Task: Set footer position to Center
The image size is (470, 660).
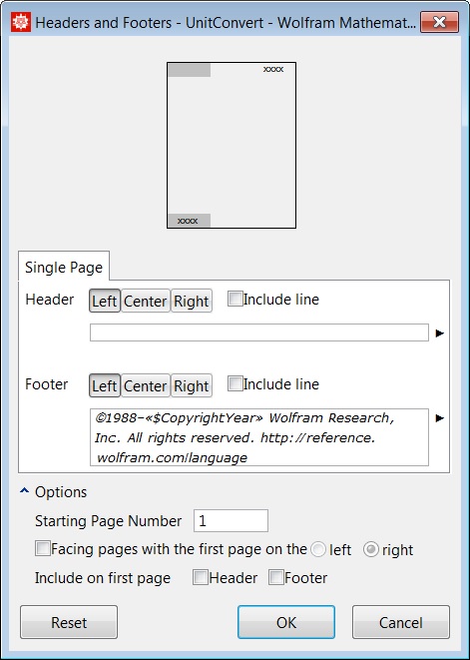Action: [x=145, y=385]
